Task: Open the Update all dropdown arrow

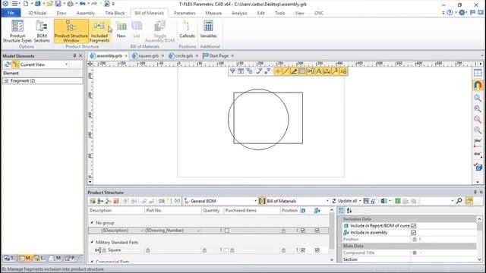Action: [x=360, y=201]
